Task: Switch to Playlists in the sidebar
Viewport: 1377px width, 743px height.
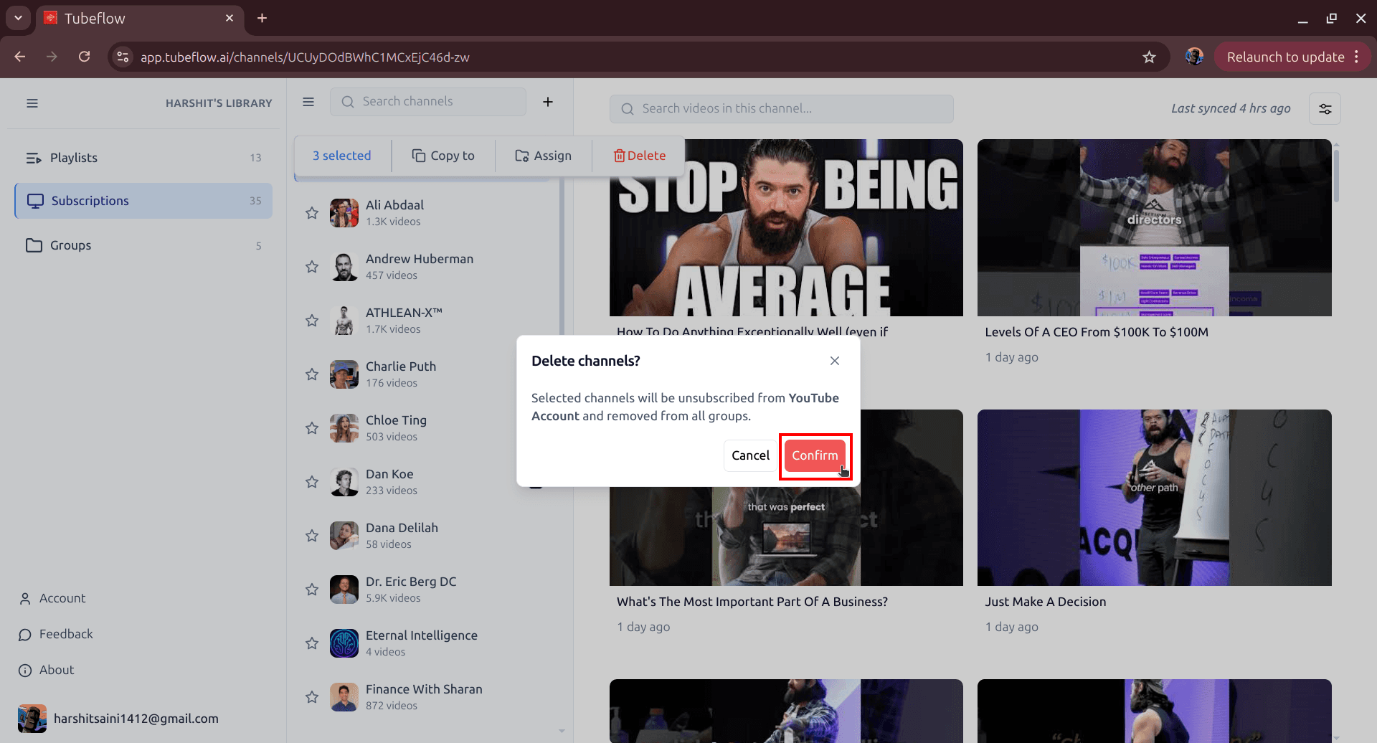Action: [74, 157]
